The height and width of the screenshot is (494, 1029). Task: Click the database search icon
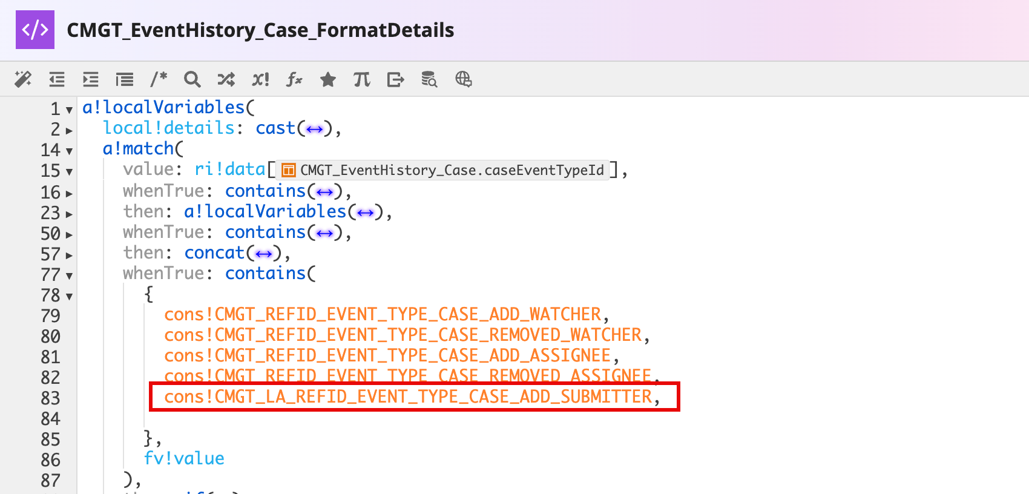[x=429, y=79]
